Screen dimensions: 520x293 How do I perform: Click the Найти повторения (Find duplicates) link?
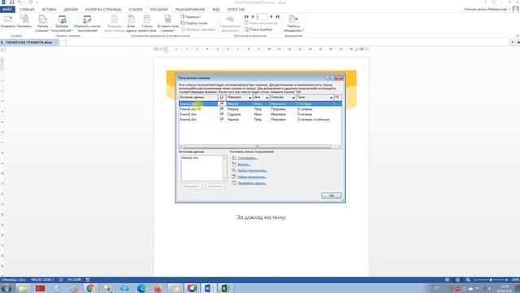[x=253, y=170]
